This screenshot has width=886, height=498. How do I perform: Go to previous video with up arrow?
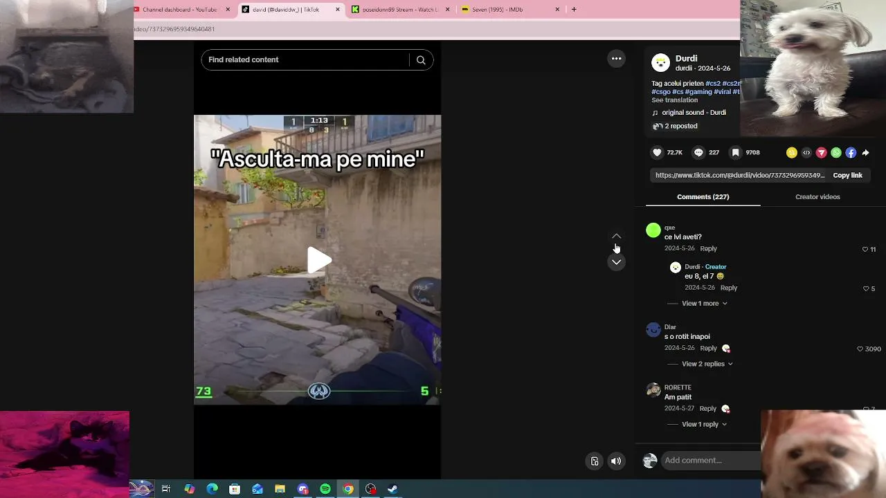[x=616, y=237]
